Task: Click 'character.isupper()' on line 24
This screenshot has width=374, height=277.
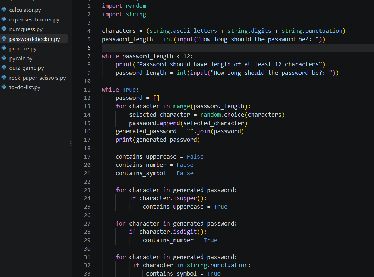Action: click(x=171, y=198)
